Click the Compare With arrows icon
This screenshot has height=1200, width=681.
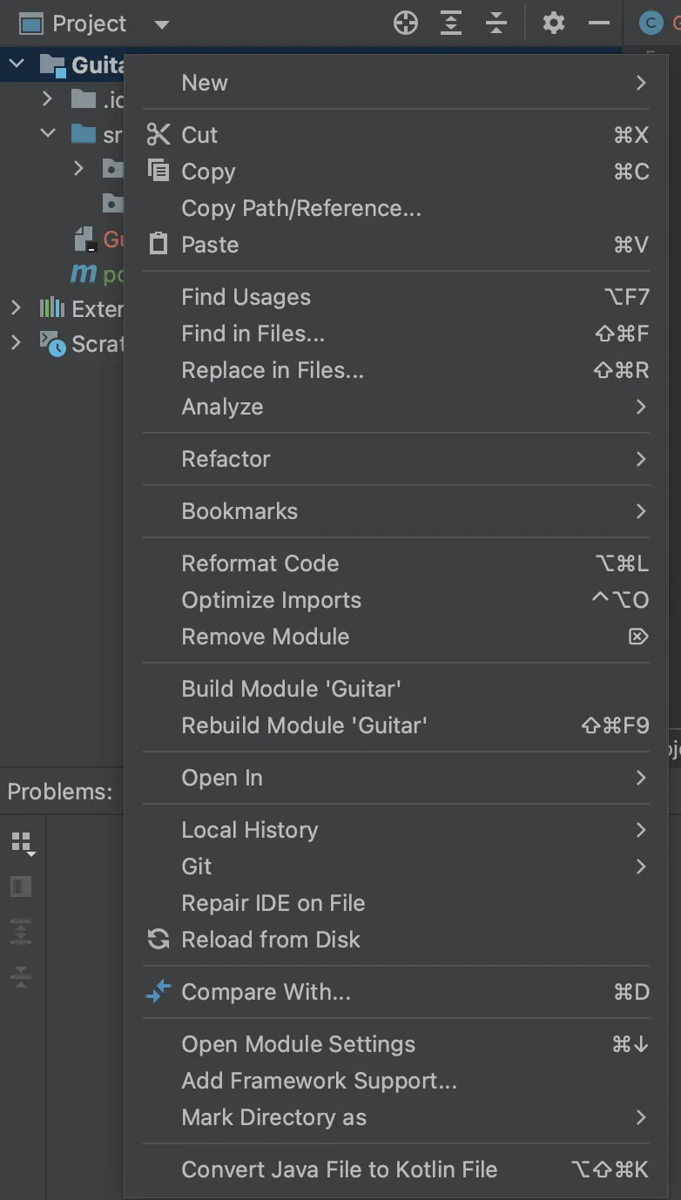pyautogui.click(x=158, y=992)
